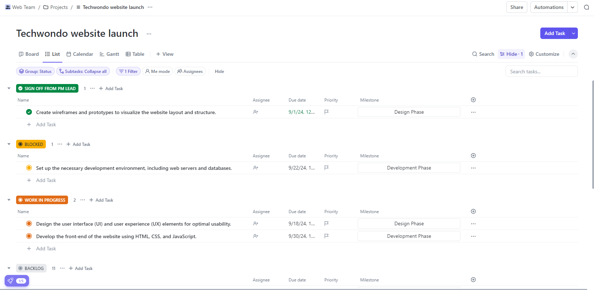Click the vertical scrollbar on the right
Image resolution: width=594 pixels, height=290 pixels.
click(x=593, y=134)
